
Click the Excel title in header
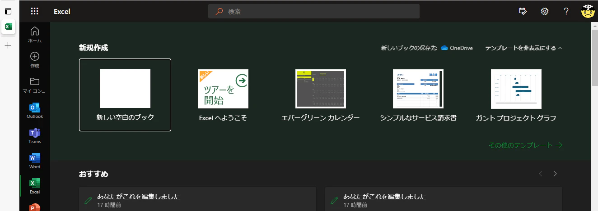click(x=62, y=12)
